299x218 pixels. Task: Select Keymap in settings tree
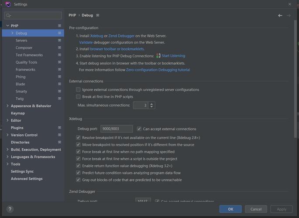point(18,113)
